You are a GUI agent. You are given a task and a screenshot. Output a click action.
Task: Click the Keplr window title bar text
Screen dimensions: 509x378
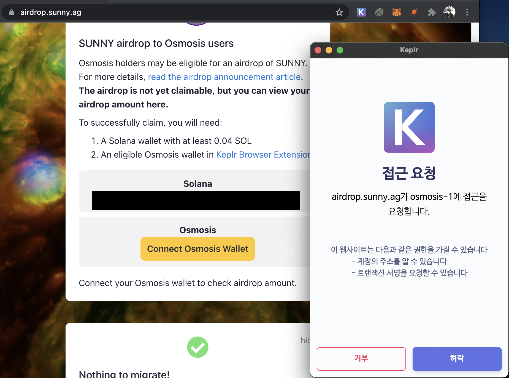pyautogui.click(x=409, y=50)
